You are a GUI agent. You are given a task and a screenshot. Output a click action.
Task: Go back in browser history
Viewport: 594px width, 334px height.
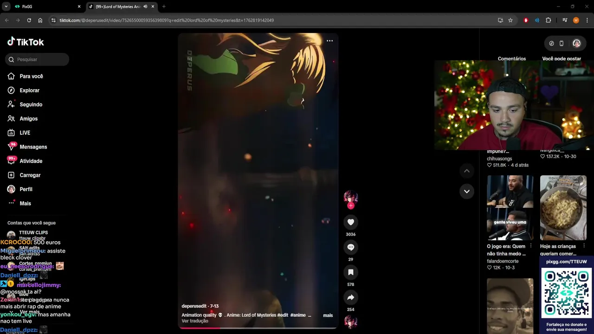[6, 20]
